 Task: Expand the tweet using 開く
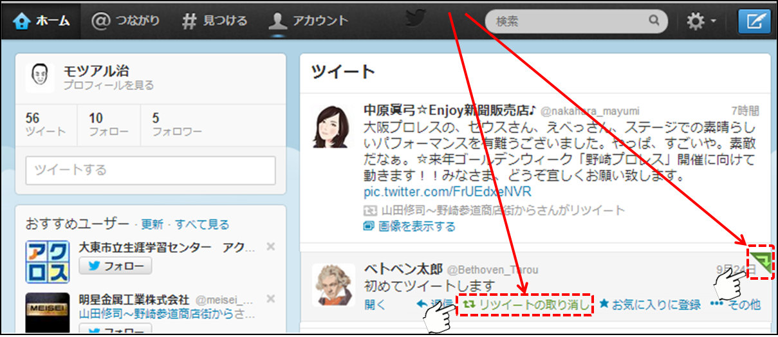click(x=375, y=305)
